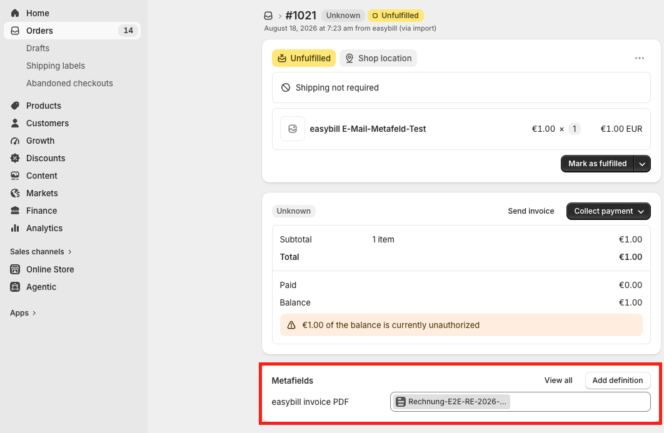Open the three-dots menu in fulfillment card
This screenshot has height=433, width=664.
tap(640, 58)
